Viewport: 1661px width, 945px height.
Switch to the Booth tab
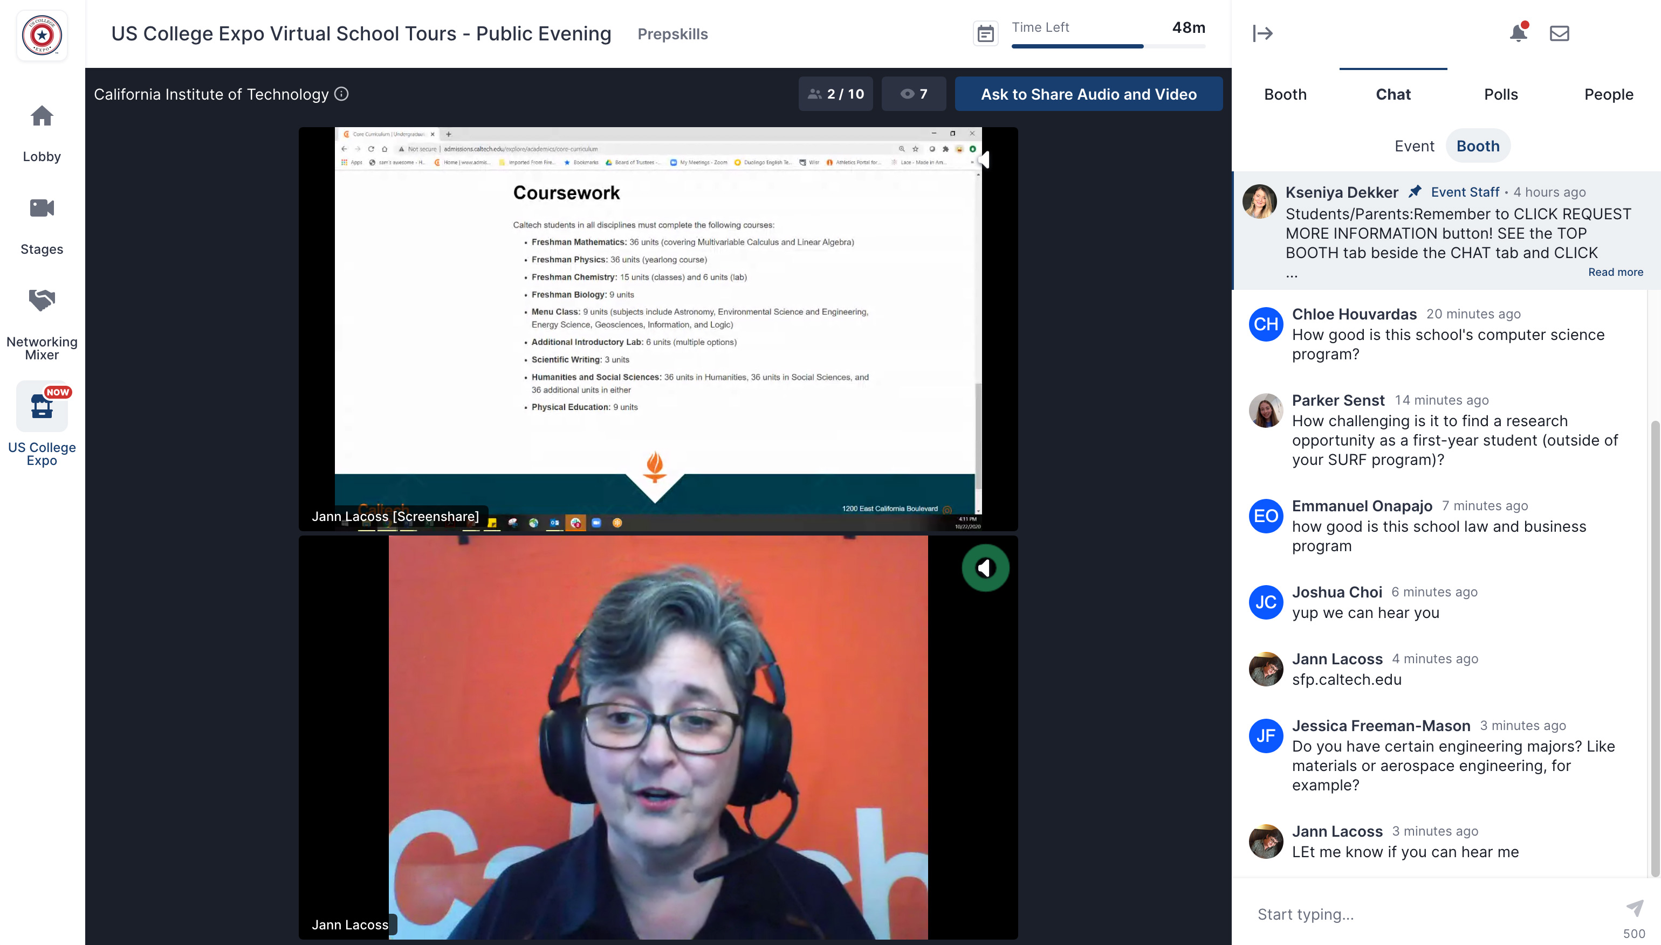pyautogui.click(x=1285, y=94)
